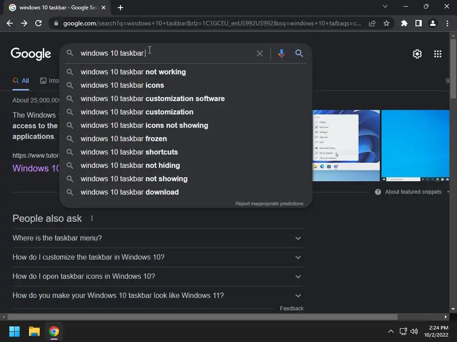
Task: Switch to the All results tab
Action: (x=21, y=81)
